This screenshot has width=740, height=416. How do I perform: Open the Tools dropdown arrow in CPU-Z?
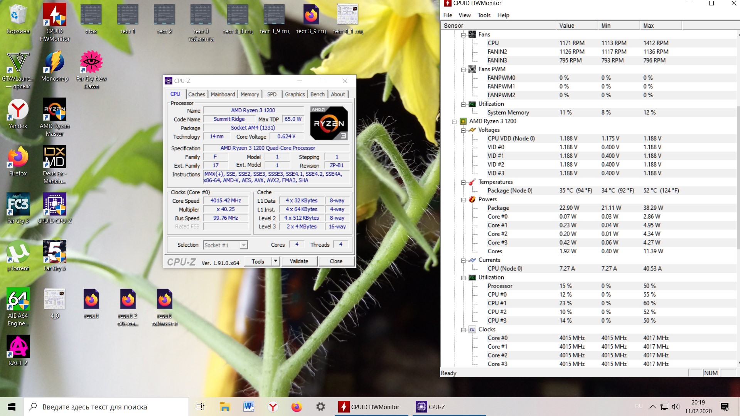point(275,261)
